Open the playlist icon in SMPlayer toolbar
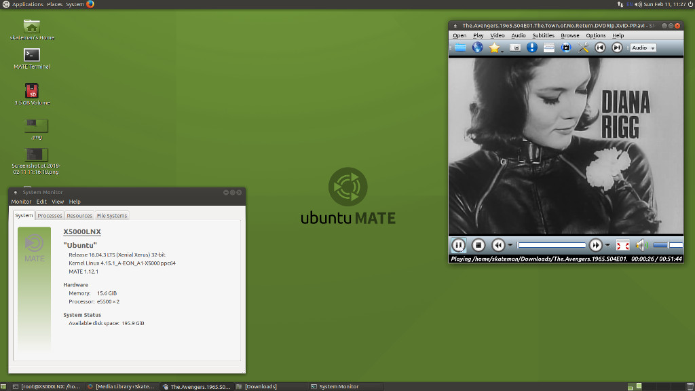The image size is (695, 391). point(548,48)
